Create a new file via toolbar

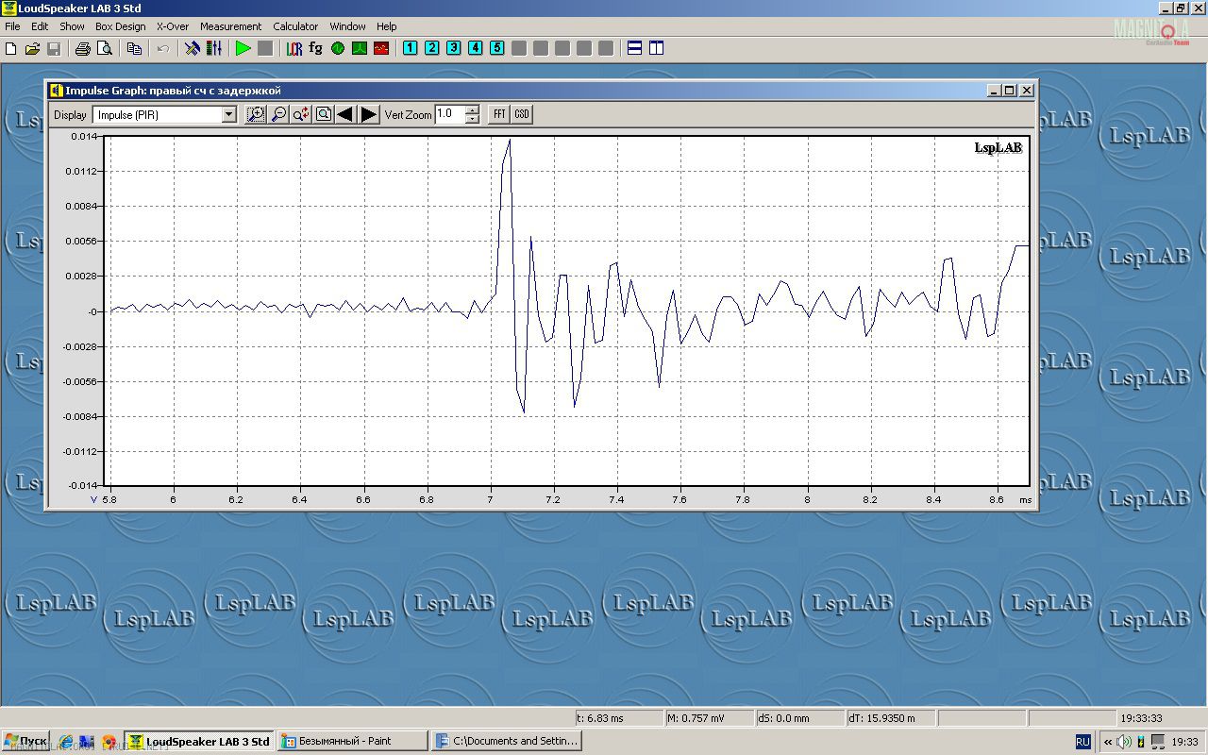[11, 48]
